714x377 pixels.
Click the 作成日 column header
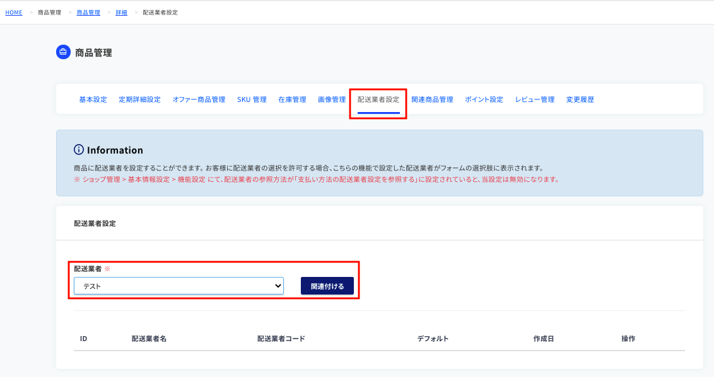pyautogui.click(x=544, y=339)
